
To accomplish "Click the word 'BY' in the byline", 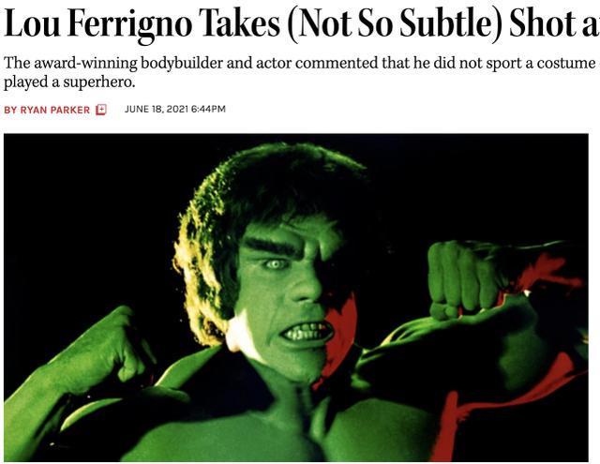I will (10, 111).
